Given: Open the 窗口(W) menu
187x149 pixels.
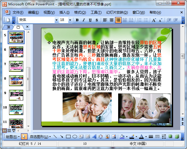Looking at the screenshot, I should [x=139, y=12].
